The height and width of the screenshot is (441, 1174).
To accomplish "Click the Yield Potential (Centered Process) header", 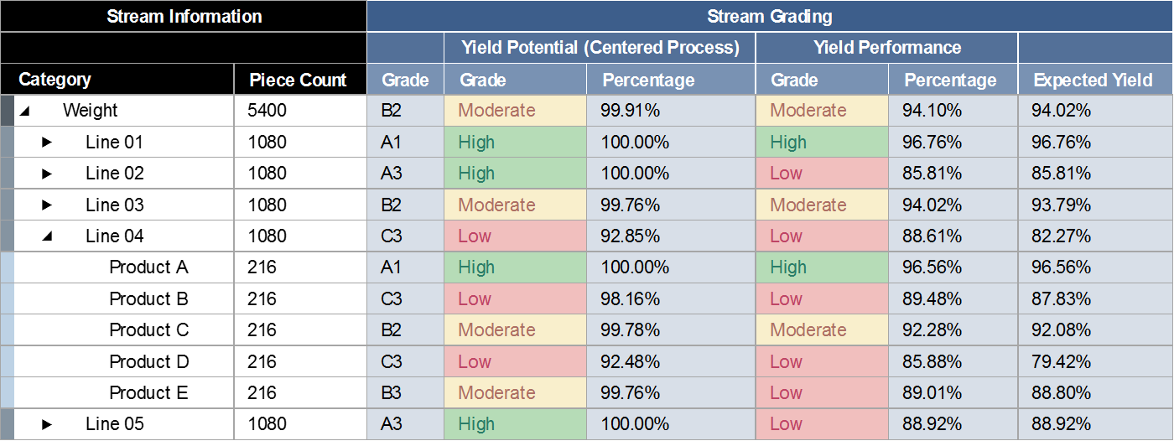I will tap(600, 48).
